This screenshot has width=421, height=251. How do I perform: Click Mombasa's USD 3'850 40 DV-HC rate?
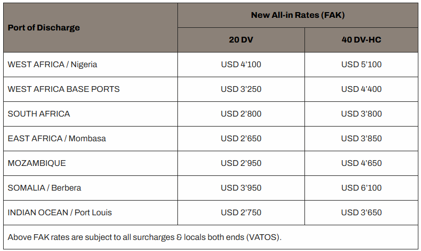(x=361, y=139)
